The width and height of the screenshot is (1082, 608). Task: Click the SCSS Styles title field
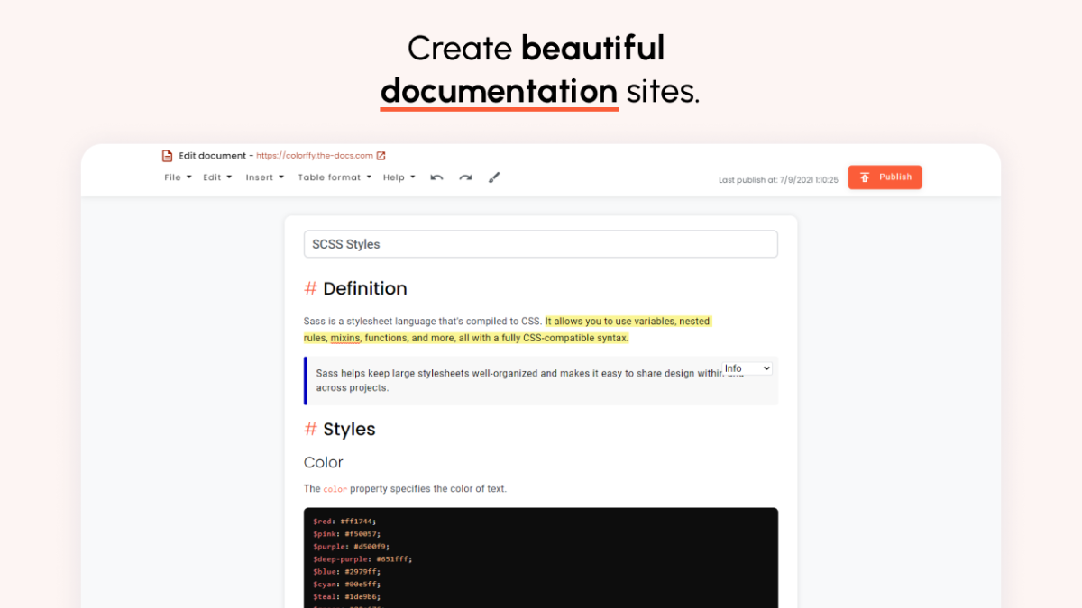pyautogui.click(x=540, y=244)
